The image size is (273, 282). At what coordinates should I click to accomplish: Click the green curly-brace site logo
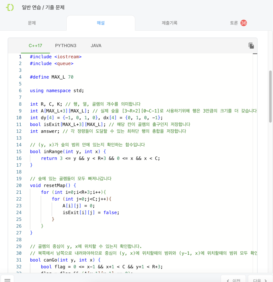[10, 8]
